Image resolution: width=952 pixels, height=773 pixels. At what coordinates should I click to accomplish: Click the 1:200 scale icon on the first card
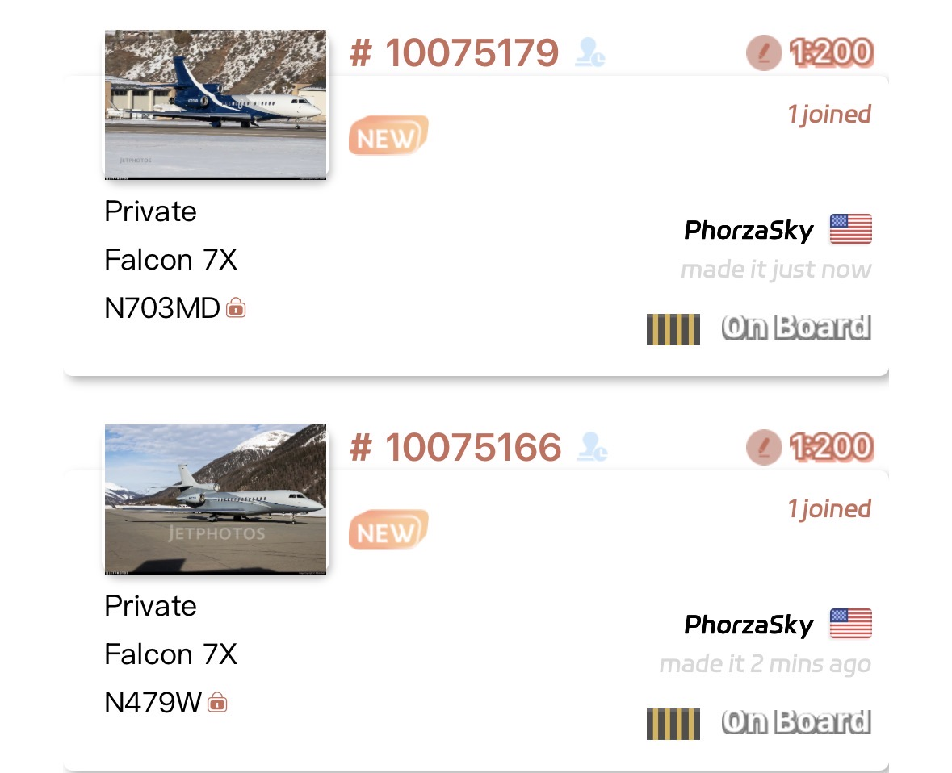click(x=764, y=53)
